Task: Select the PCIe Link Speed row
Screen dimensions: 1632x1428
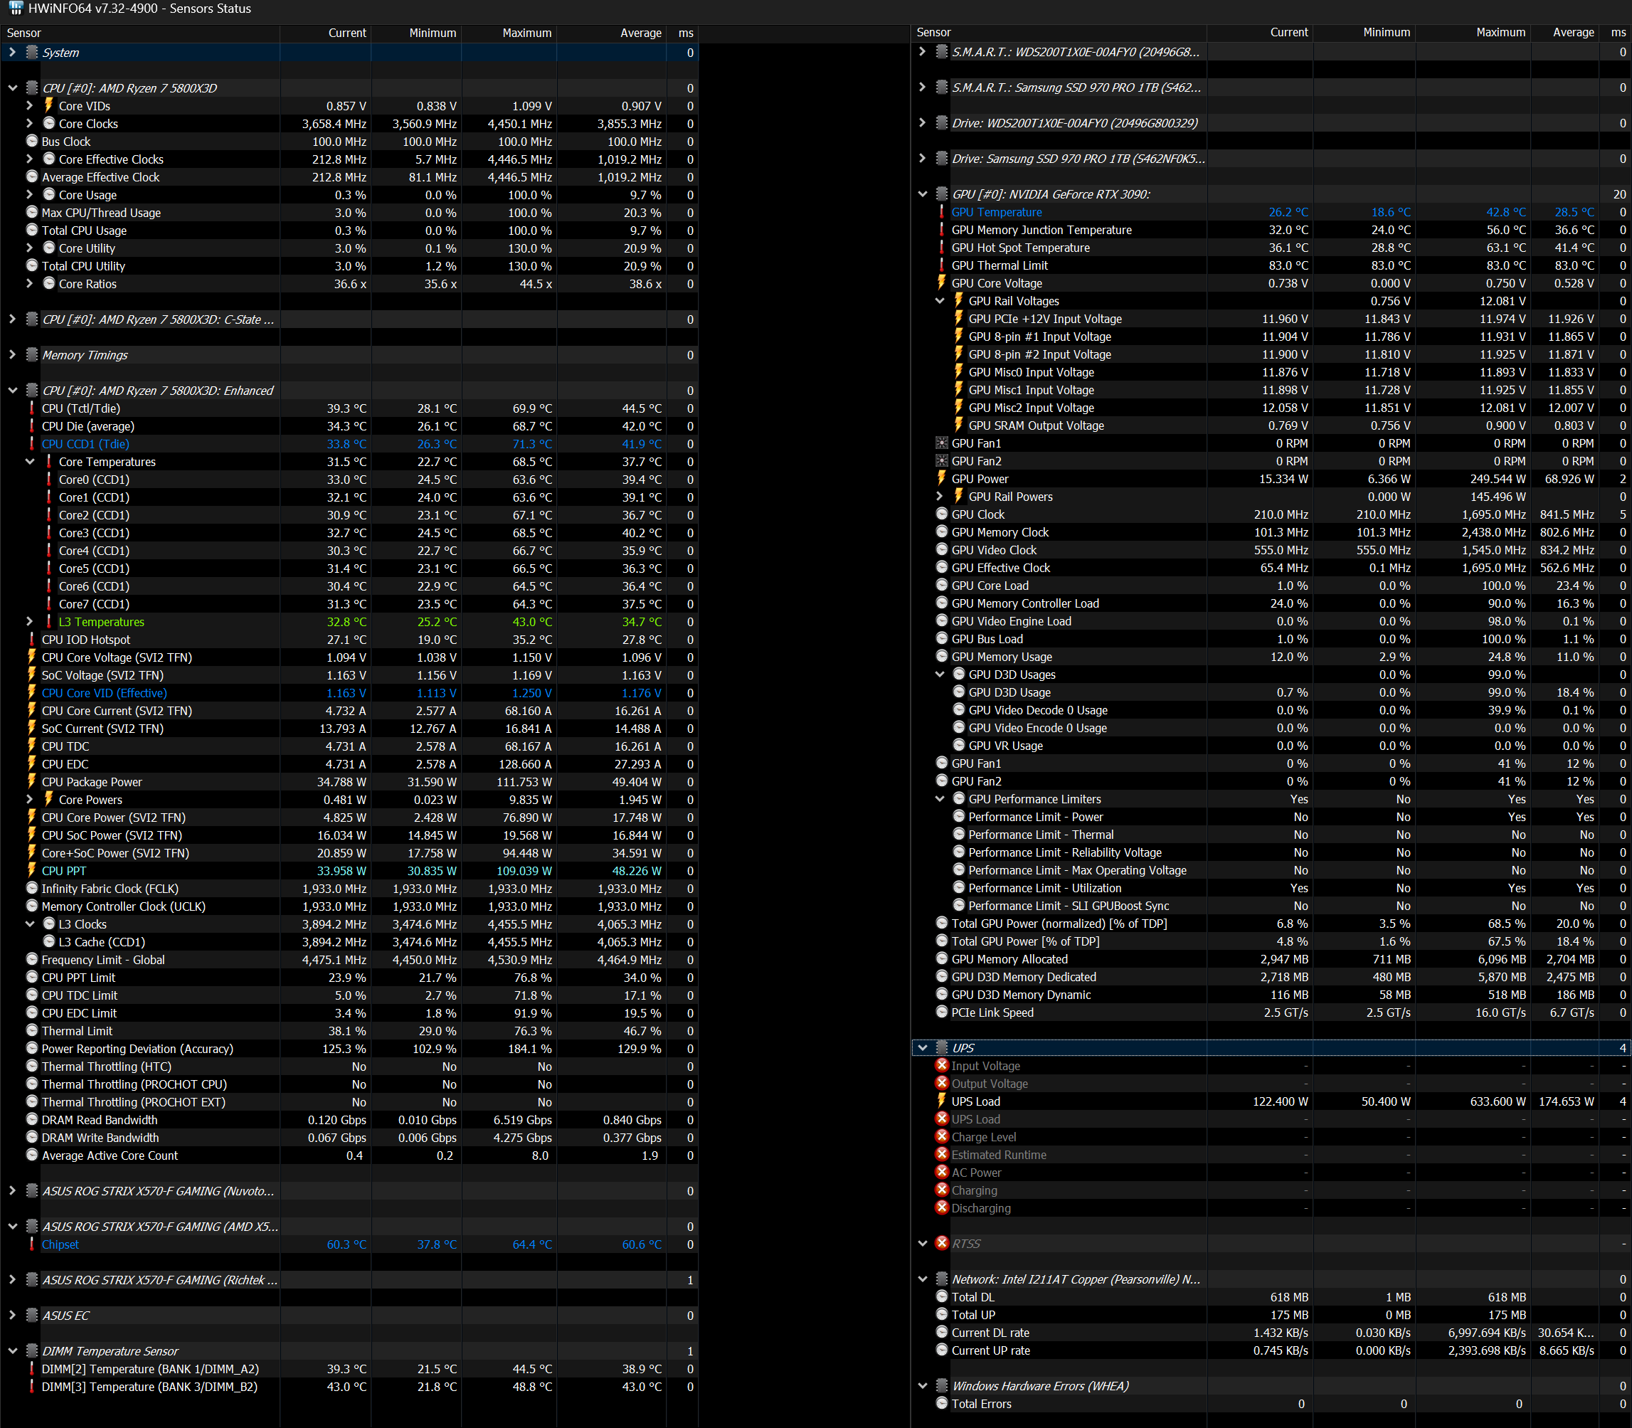Action: coord(1272,1012)
